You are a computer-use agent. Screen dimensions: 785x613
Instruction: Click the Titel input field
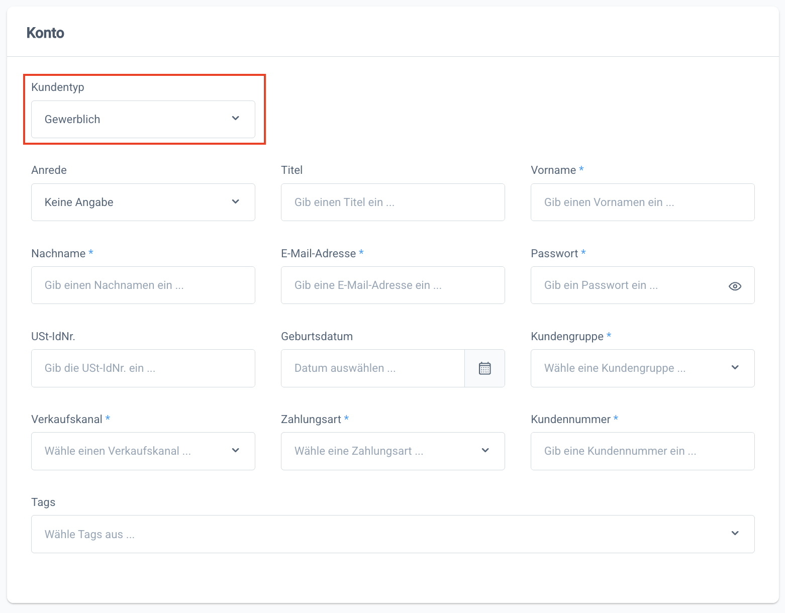click(x=392, y=202)
